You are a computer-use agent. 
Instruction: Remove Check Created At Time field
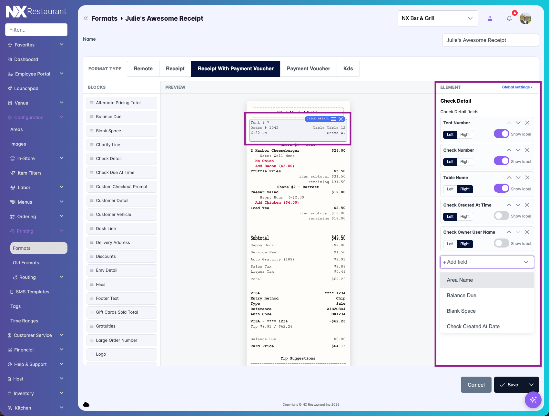coord(527,205)
